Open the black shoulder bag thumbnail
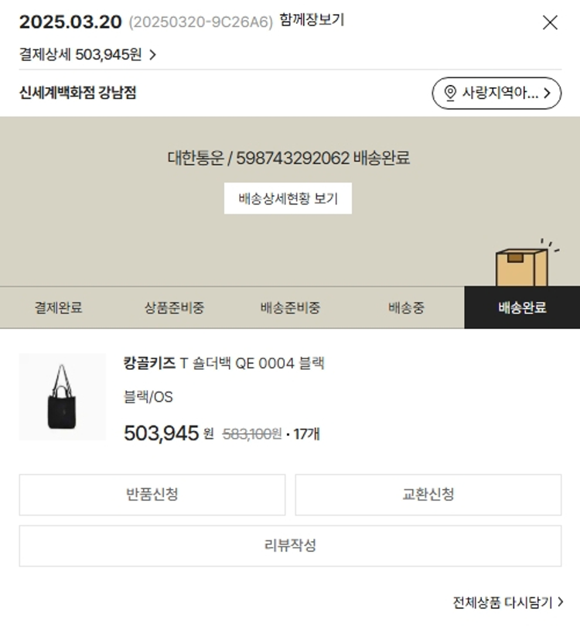 tap(62, 397)
